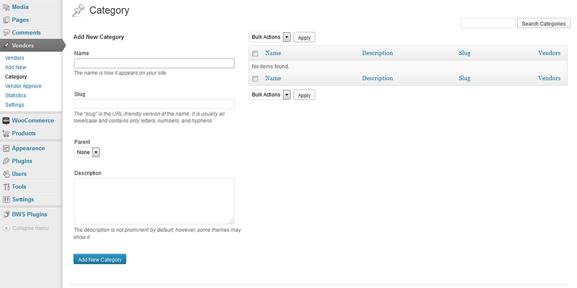Screen dimensions: 577x288
Task: Click the Pages sidebar icon
Action: tap(6, 20)
